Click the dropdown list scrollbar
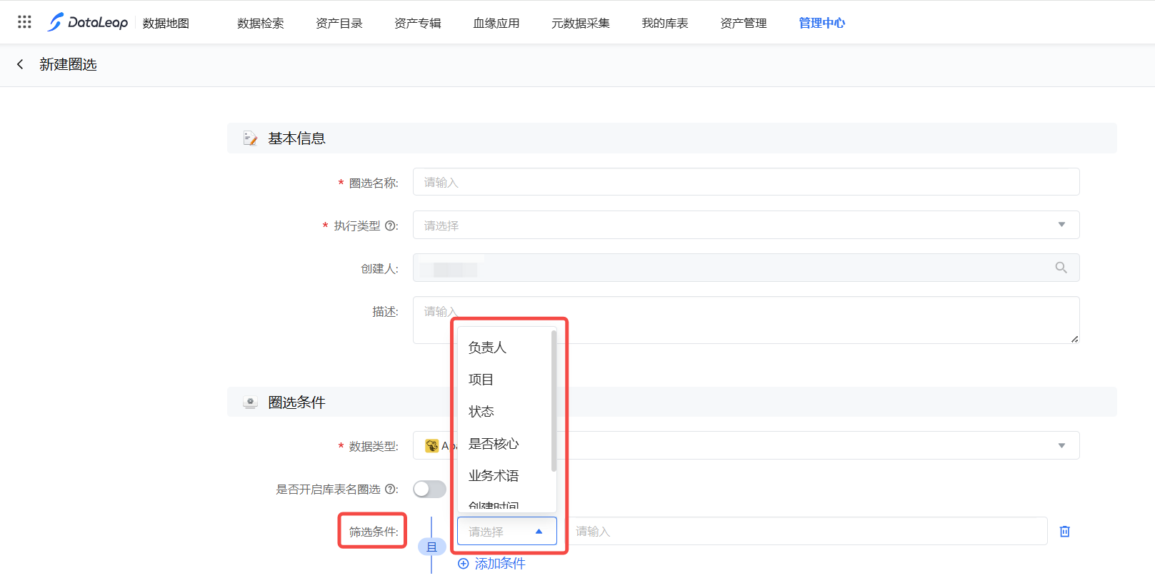The height and width of the screenshot is (588, 1155). [554, 402]
